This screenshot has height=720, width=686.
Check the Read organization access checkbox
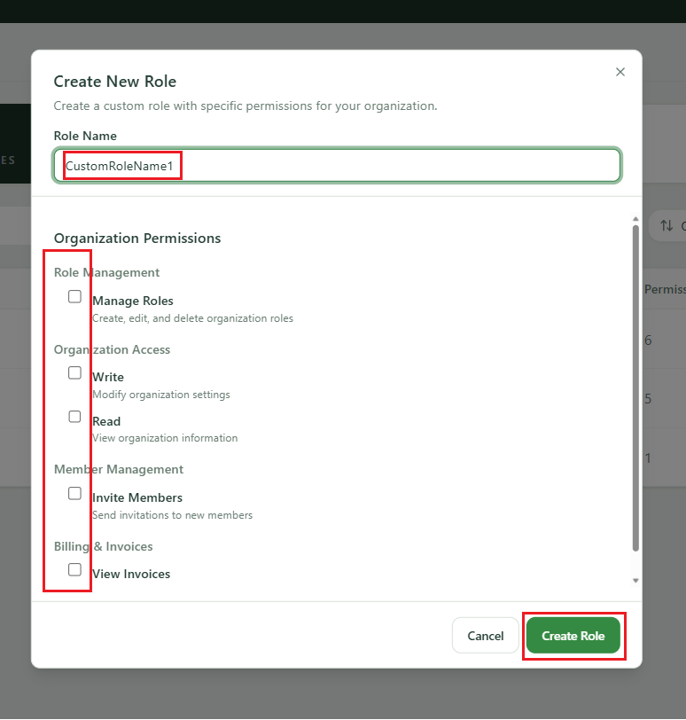[x=74, y=417]
